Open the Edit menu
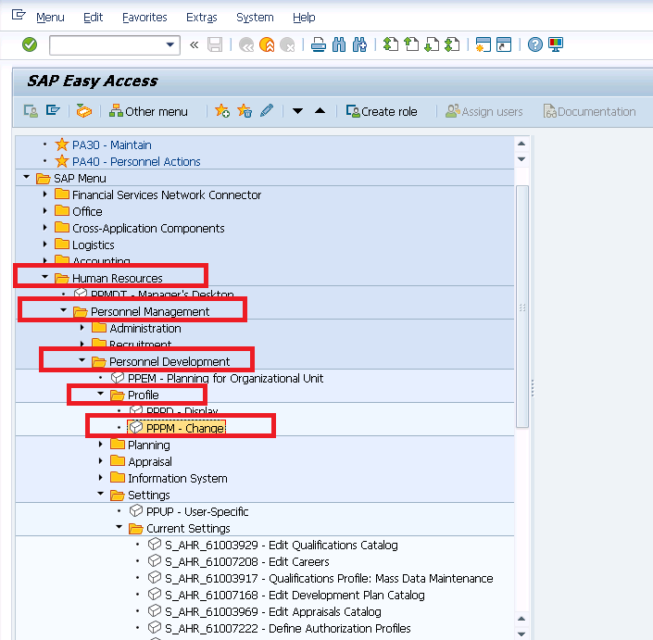Image resolution: width=653 pixels, height=640 pixels. [93, 18]
